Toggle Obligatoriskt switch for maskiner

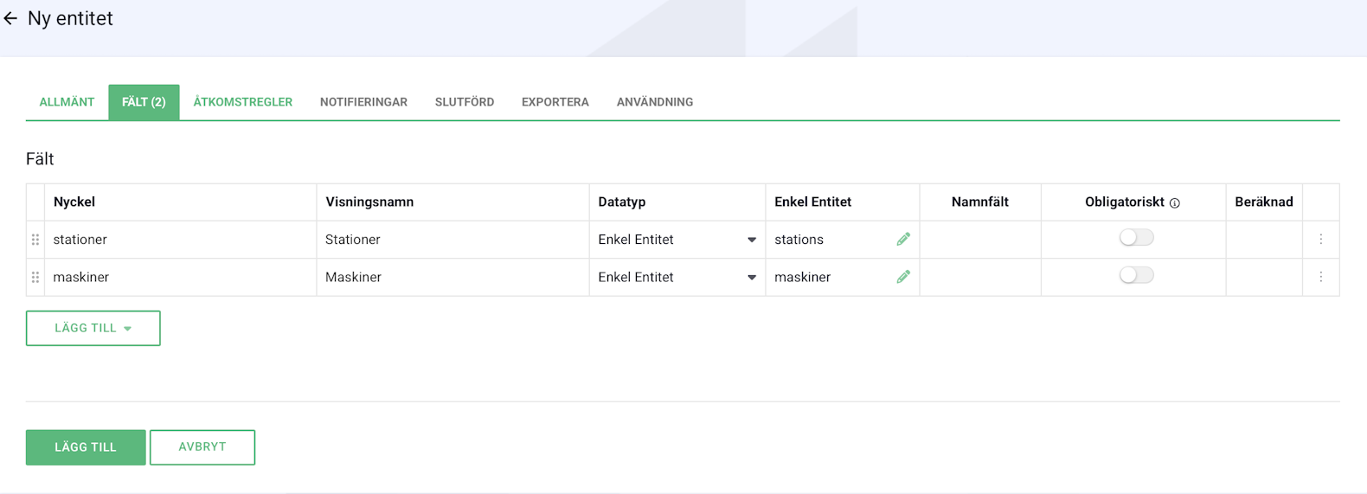tap(1136, 275)
